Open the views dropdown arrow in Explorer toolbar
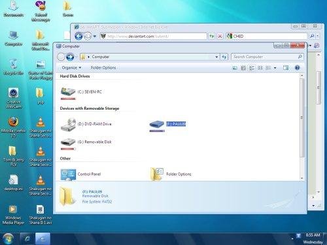Screen dimensions: 327x245 pos(275,68)
